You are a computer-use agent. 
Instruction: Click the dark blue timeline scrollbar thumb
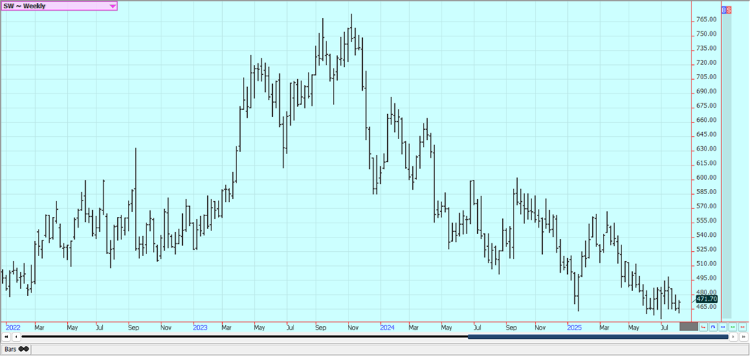tap(598, 337)
